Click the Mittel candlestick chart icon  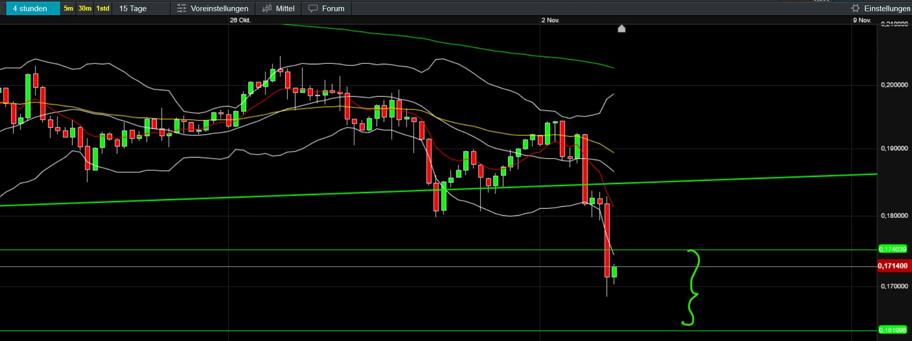tap(267, 9)
